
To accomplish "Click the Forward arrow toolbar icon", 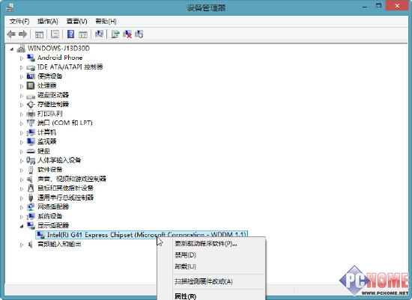I will point(23,34).
